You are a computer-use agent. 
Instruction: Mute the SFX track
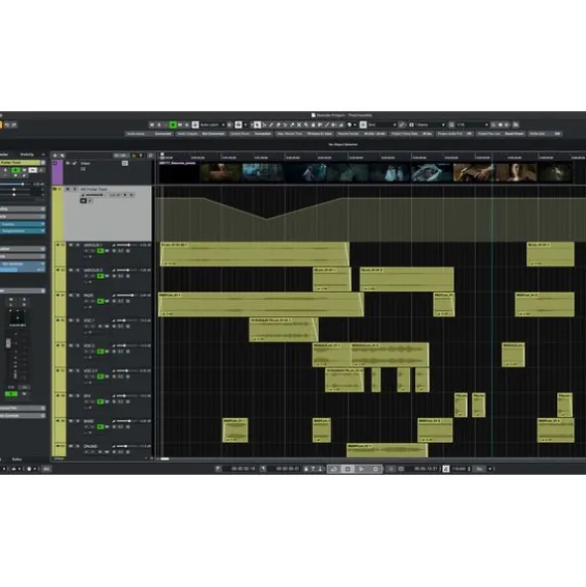[71, 395]
